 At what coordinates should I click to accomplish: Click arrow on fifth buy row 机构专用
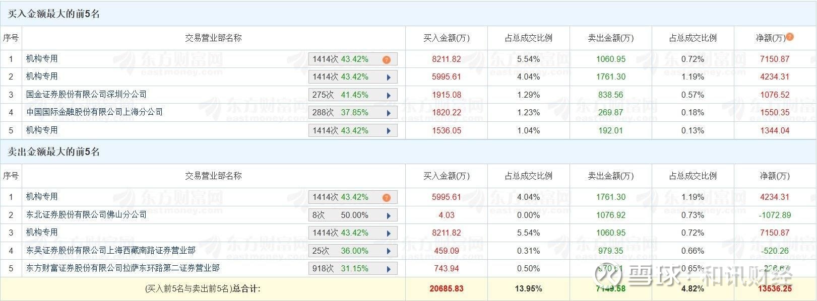click(x=389, y=131)
